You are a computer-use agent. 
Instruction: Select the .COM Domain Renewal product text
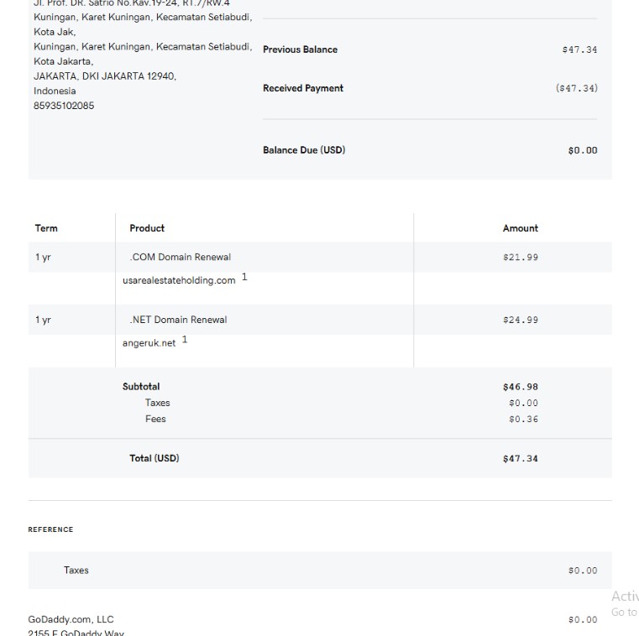click(x=180, y=257)
